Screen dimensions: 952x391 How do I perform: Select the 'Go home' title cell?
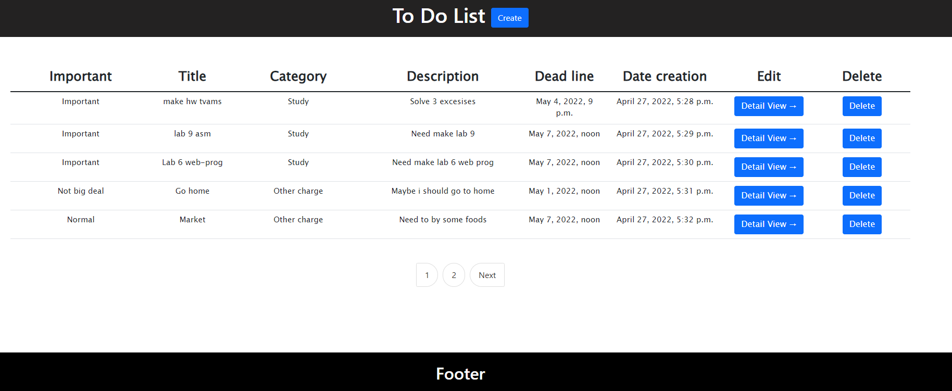(x=192, y=191)
